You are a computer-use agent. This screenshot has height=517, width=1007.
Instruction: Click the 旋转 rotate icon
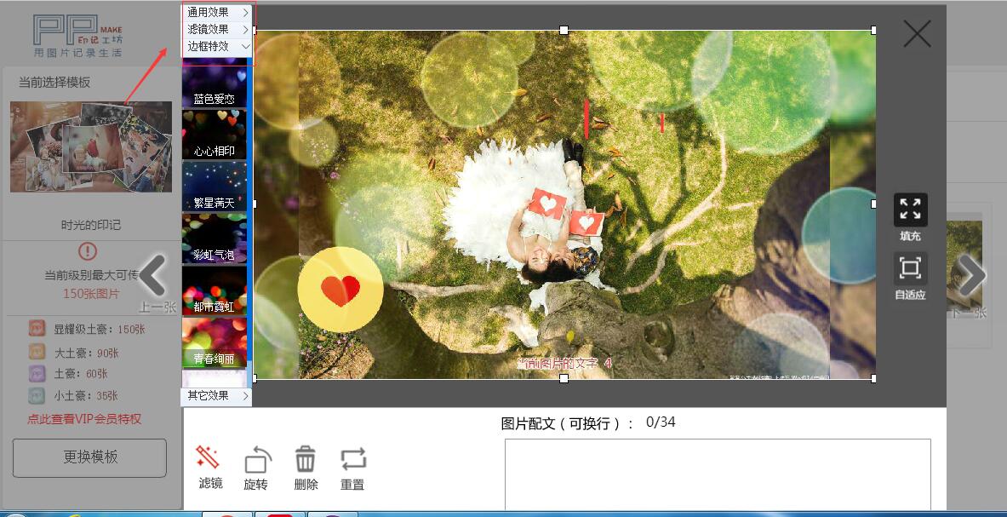click(x=257, y=460)
